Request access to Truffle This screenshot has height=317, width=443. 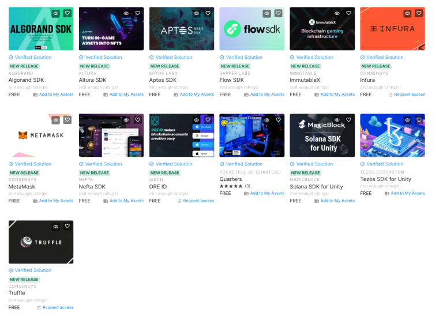point(55,307)
